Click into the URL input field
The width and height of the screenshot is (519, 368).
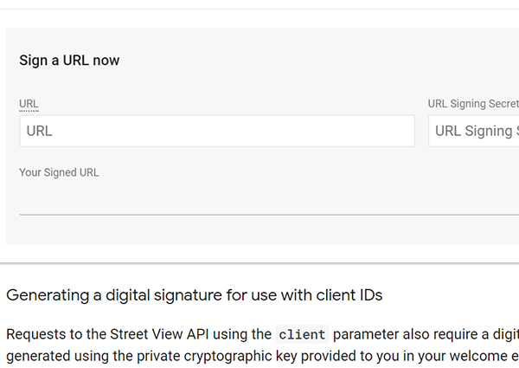pos(216,132)
